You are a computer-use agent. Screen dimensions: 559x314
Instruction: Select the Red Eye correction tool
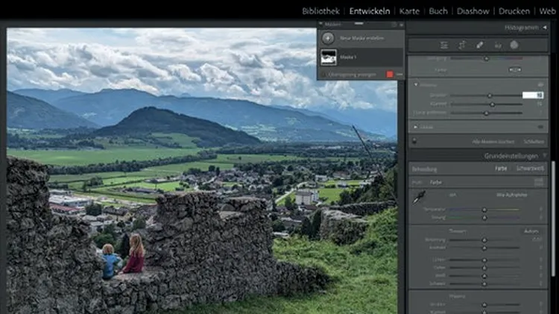pos(497,45)
